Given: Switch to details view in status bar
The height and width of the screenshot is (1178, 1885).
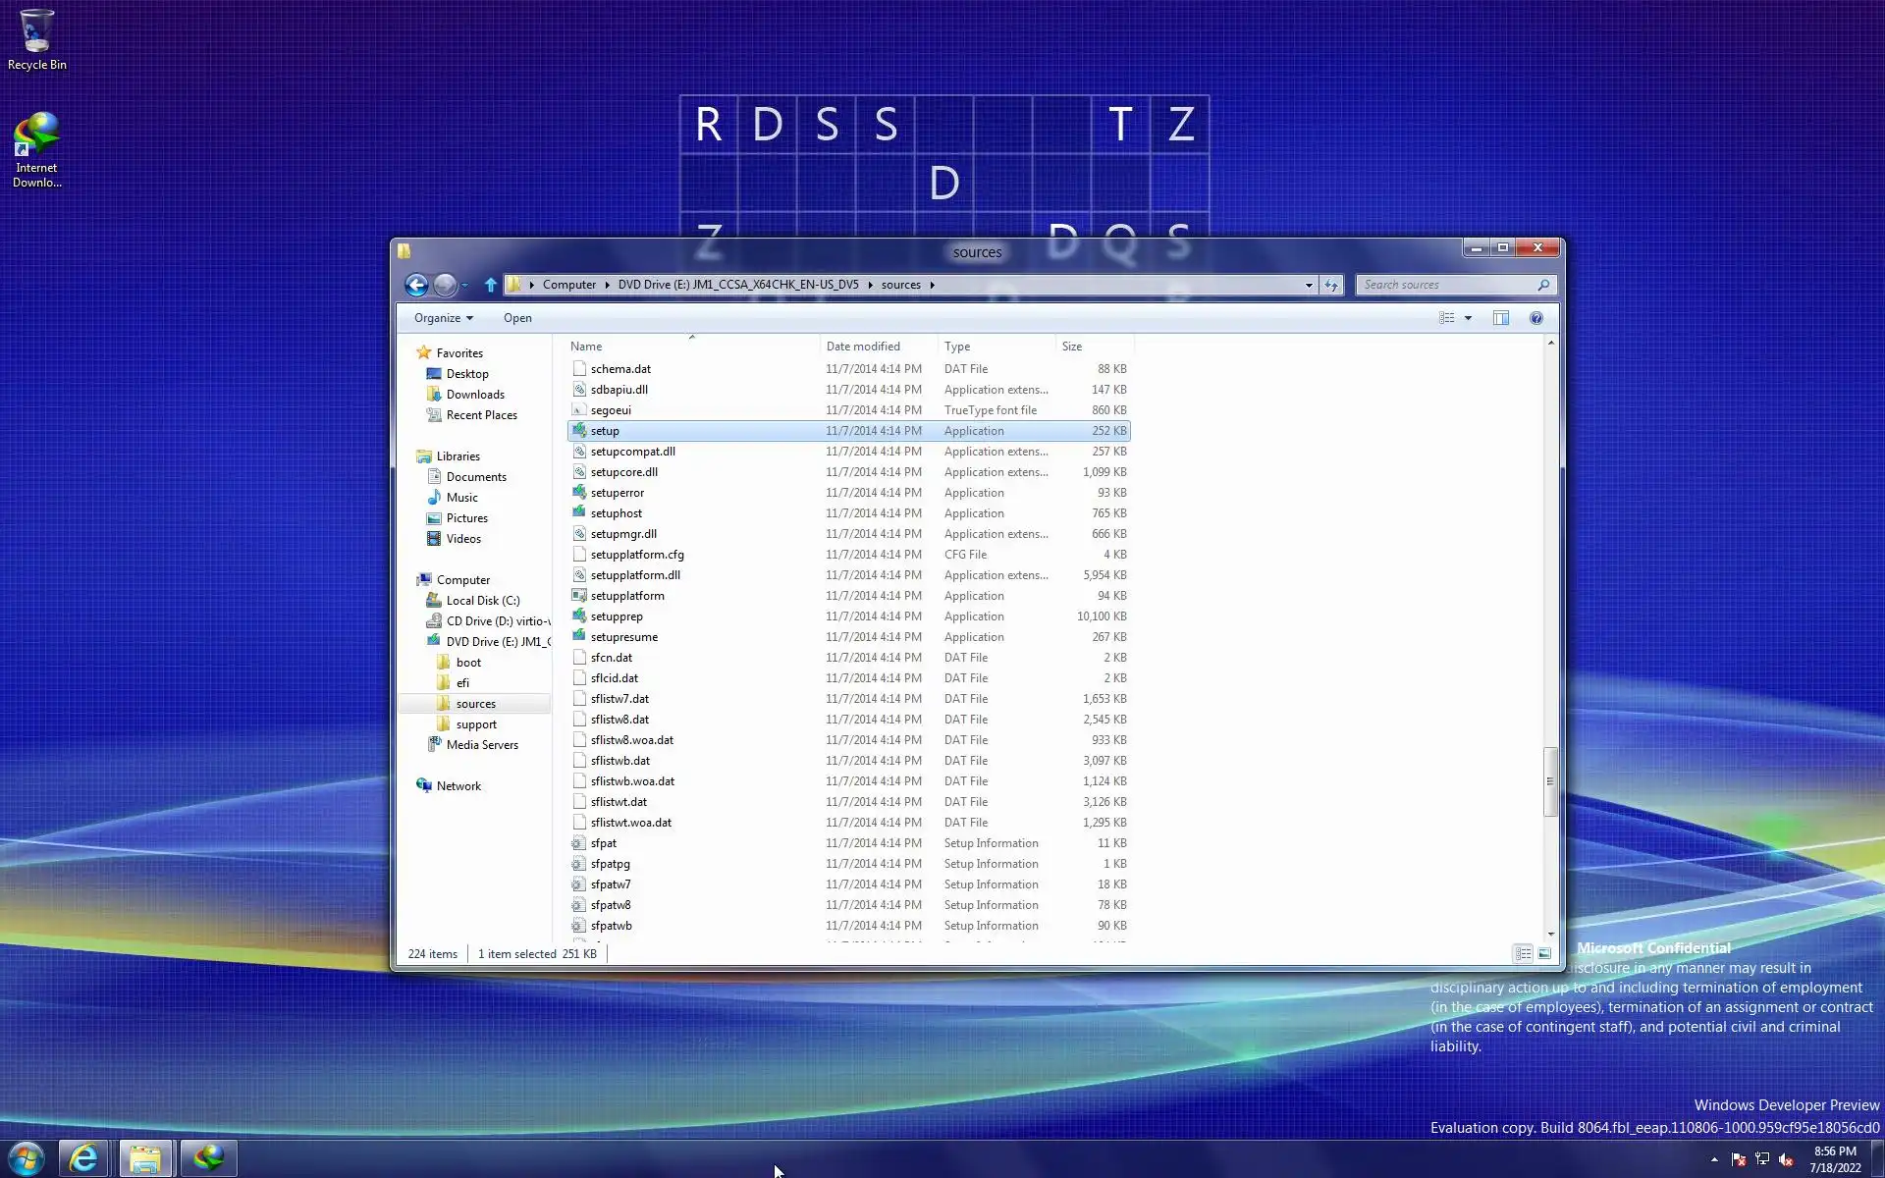Looking at the screenshot, I should 1523,953.
